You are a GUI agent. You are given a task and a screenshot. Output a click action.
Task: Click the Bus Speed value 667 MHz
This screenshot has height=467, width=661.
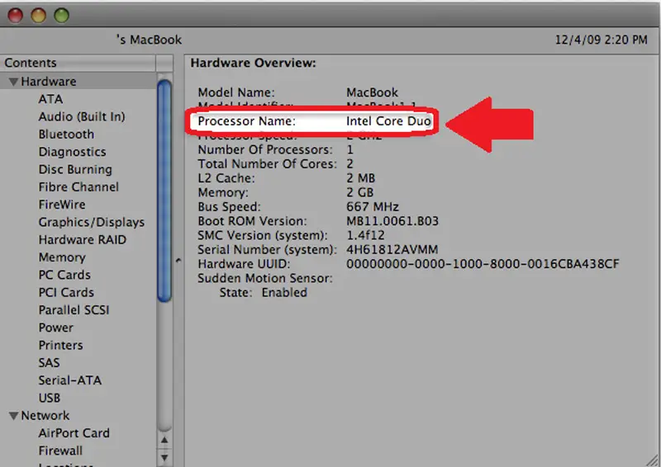click(373, 207)
